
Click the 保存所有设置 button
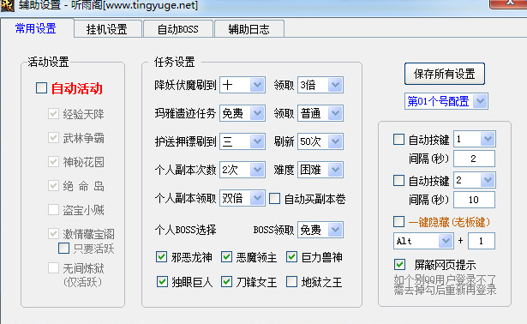point(445,74)
